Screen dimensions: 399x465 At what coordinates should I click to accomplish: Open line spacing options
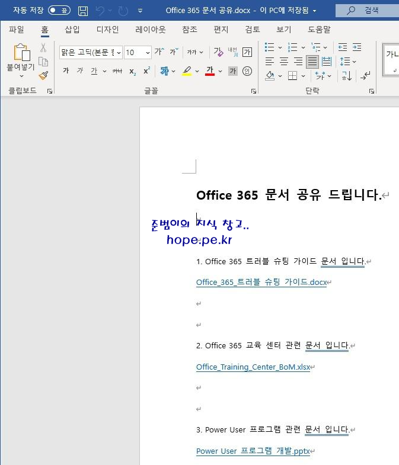(x=347, y=62)
